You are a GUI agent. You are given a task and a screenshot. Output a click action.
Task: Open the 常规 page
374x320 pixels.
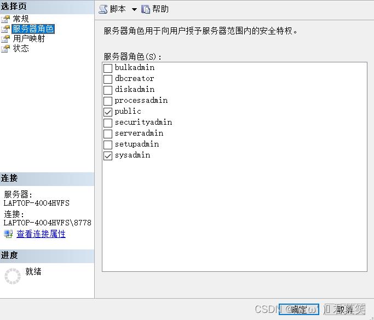pos(21,19)
